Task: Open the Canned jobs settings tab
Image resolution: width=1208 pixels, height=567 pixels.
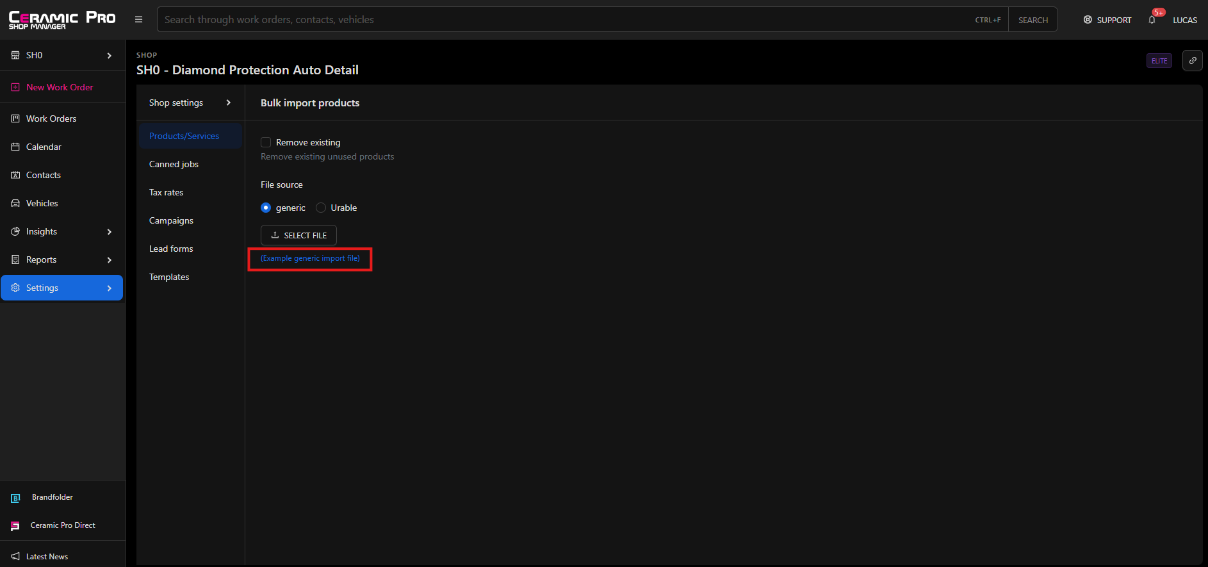Action: 190,164
